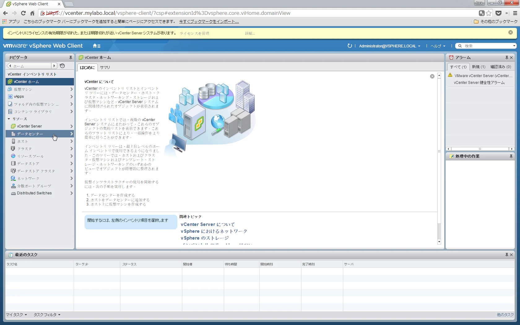Click the ライセンスを管理 link
This screenshot has height=325, width=520.
(194, 33)
